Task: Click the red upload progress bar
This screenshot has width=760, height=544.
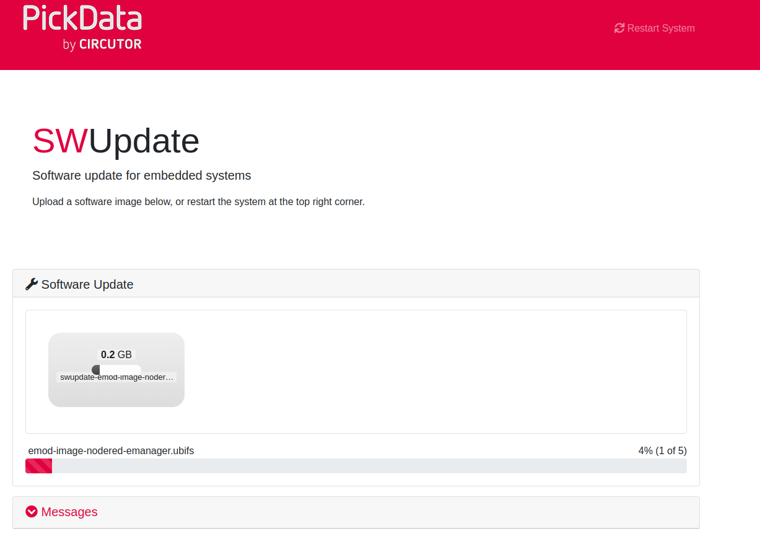Action: tap(38, 465)
